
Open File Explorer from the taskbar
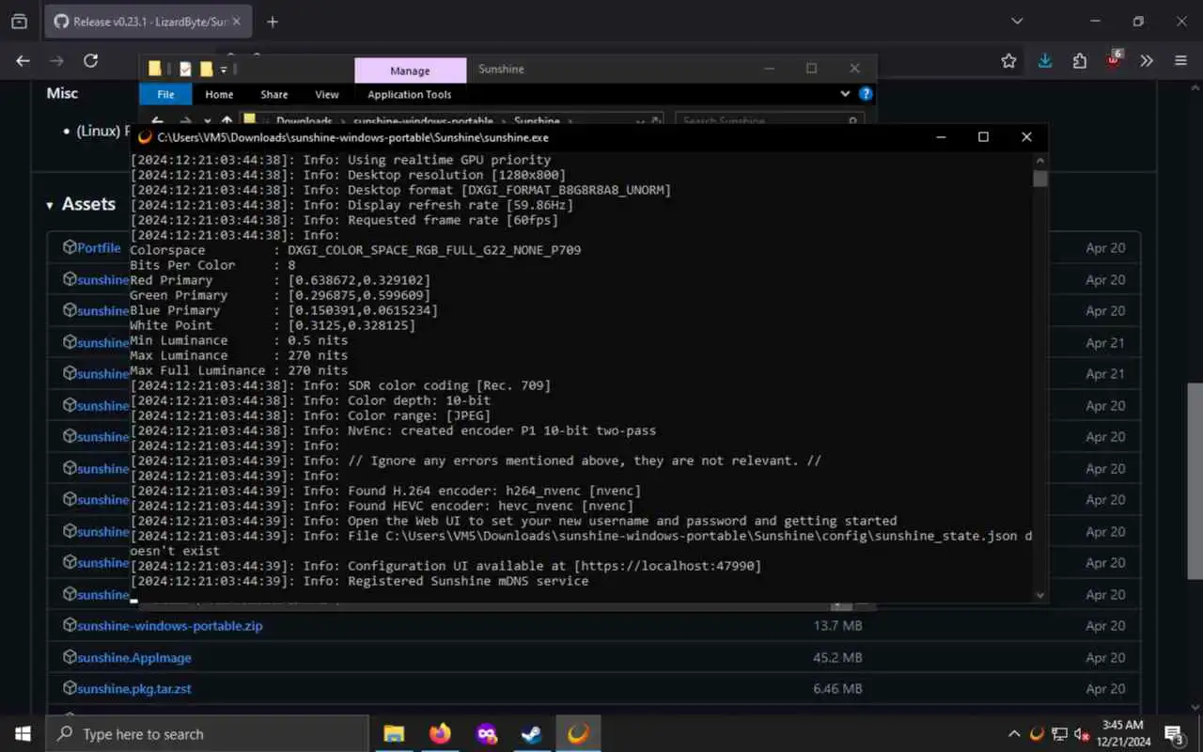point(394,734)
